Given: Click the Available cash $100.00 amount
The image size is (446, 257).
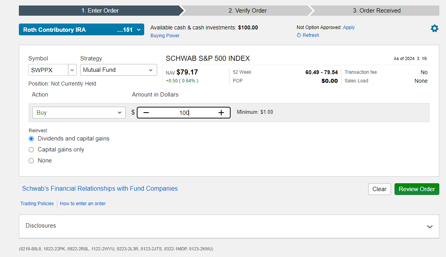Looking at the screenshot, I should coord(248,27).
